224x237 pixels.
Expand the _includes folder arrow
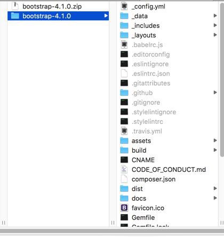215,25
